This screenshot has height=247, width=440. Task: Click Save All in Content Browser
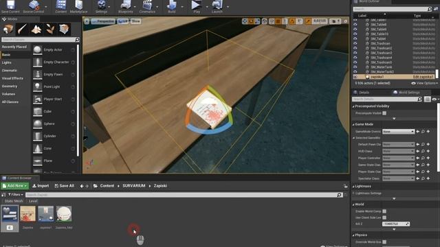64,186
